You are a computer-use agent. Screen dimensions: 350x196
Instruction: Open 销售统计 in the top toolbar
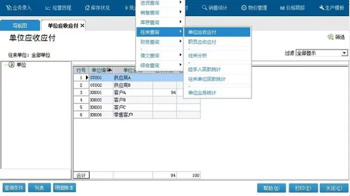(x=214, y=8)
